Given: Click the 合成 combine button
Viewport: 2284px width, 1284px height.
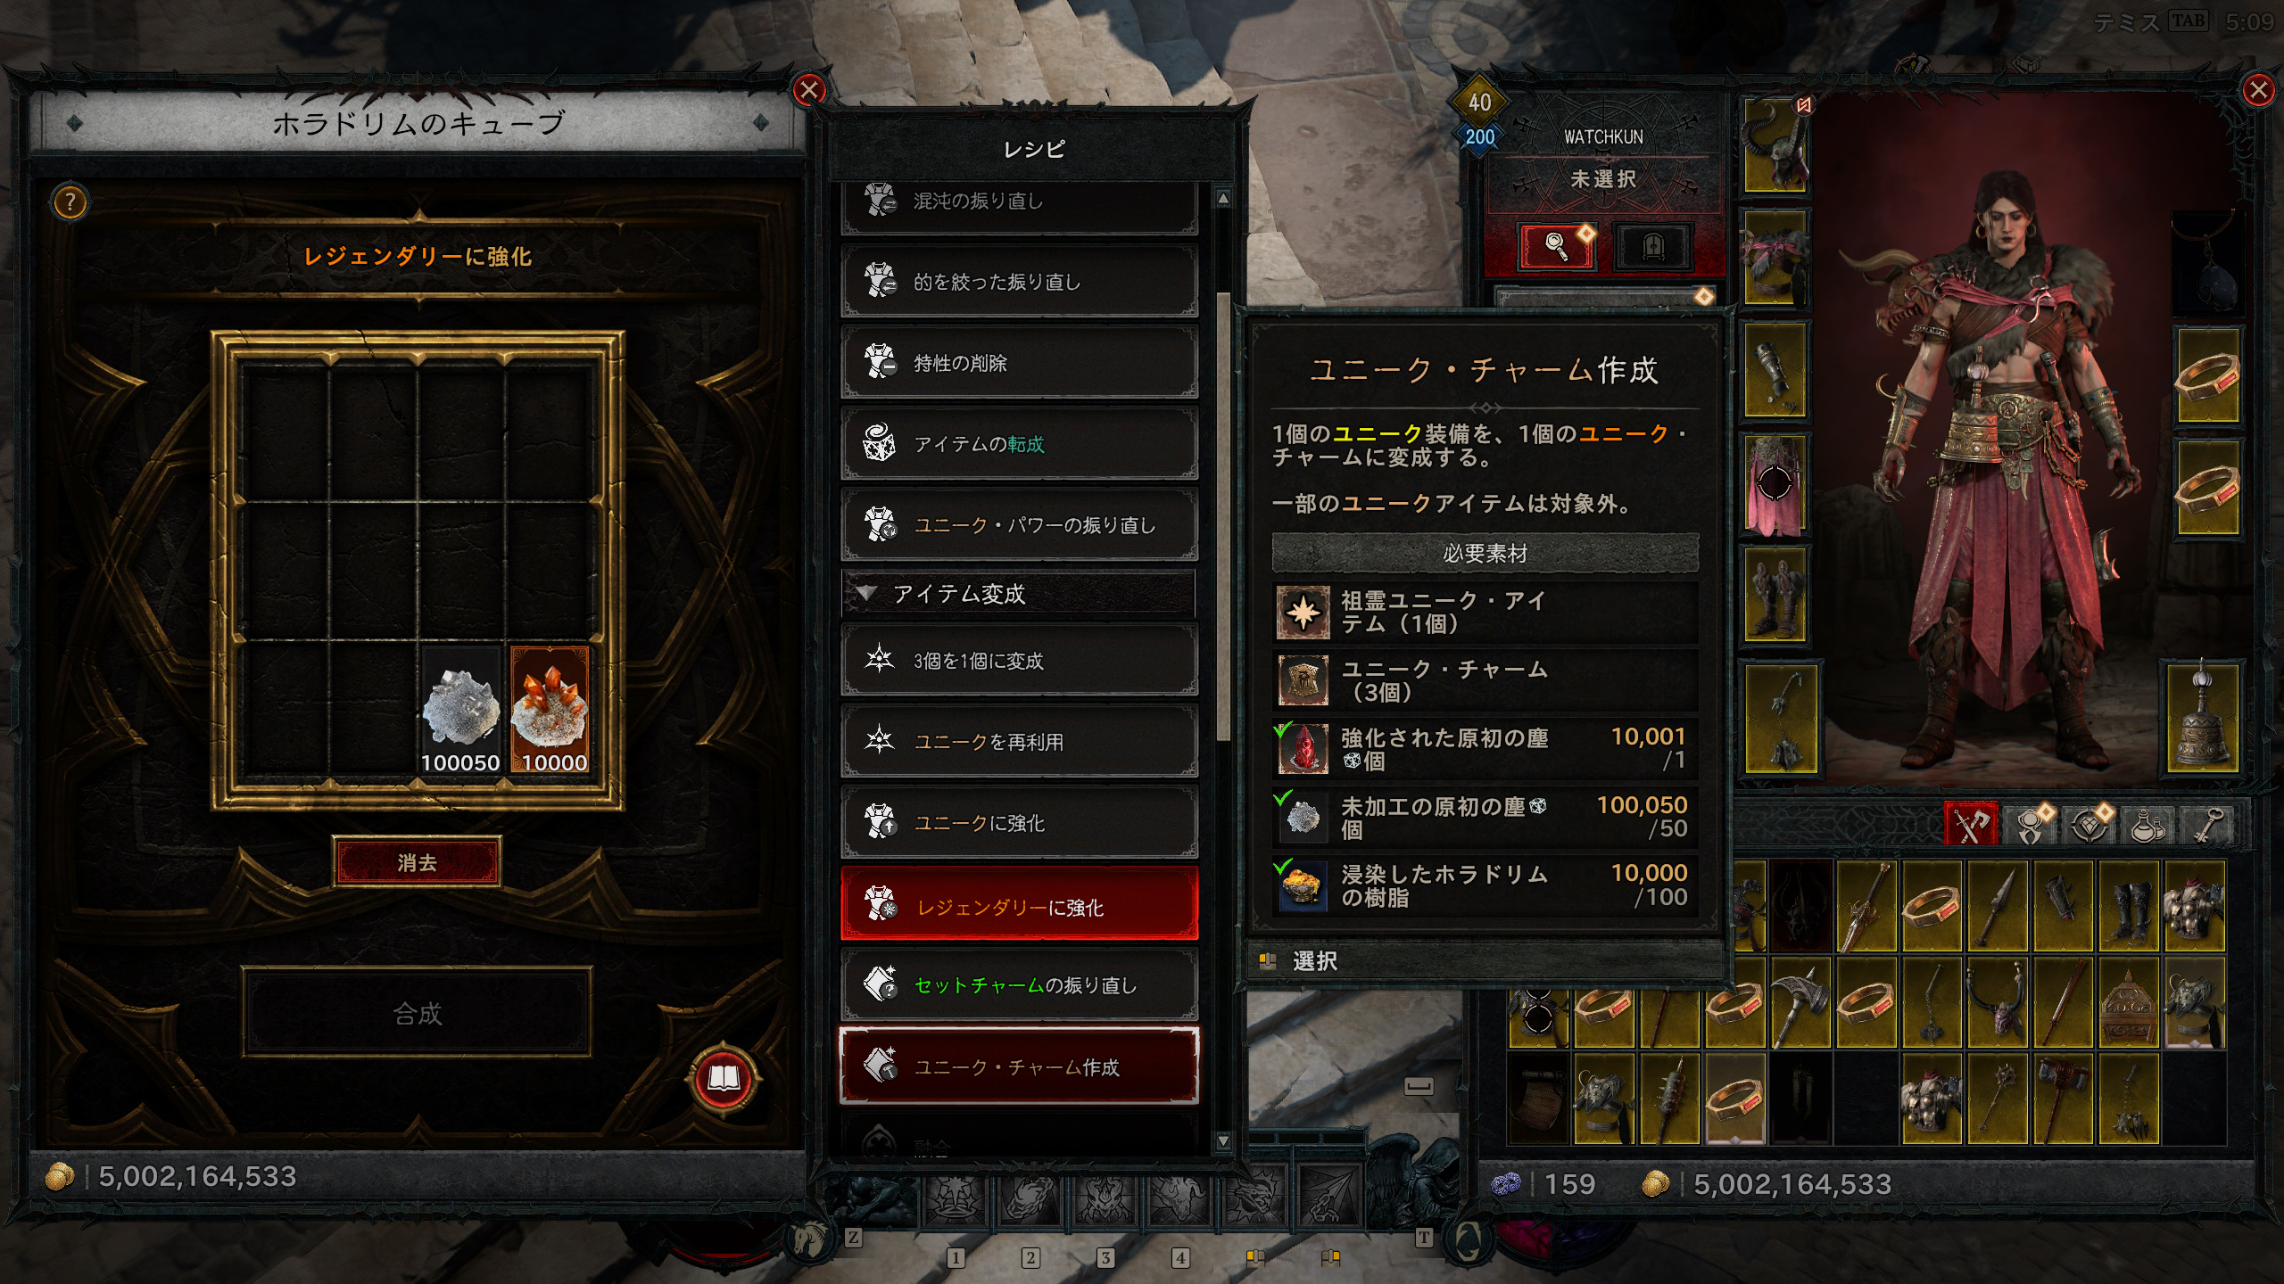Looking at the screenshot, I should pyautogui.click(x=417, y=1013).
